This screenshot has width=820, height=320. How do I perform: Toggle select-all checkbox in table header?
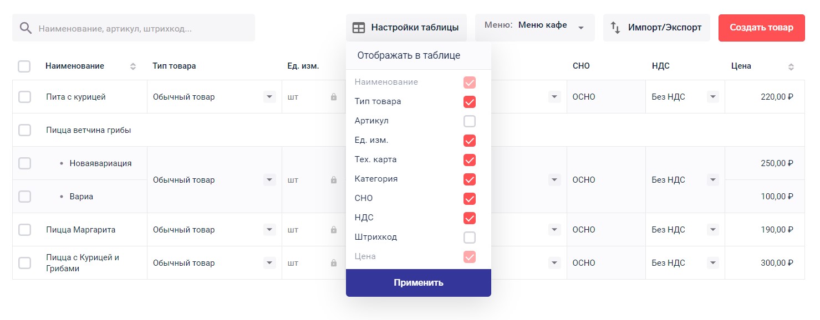point(24,66)
